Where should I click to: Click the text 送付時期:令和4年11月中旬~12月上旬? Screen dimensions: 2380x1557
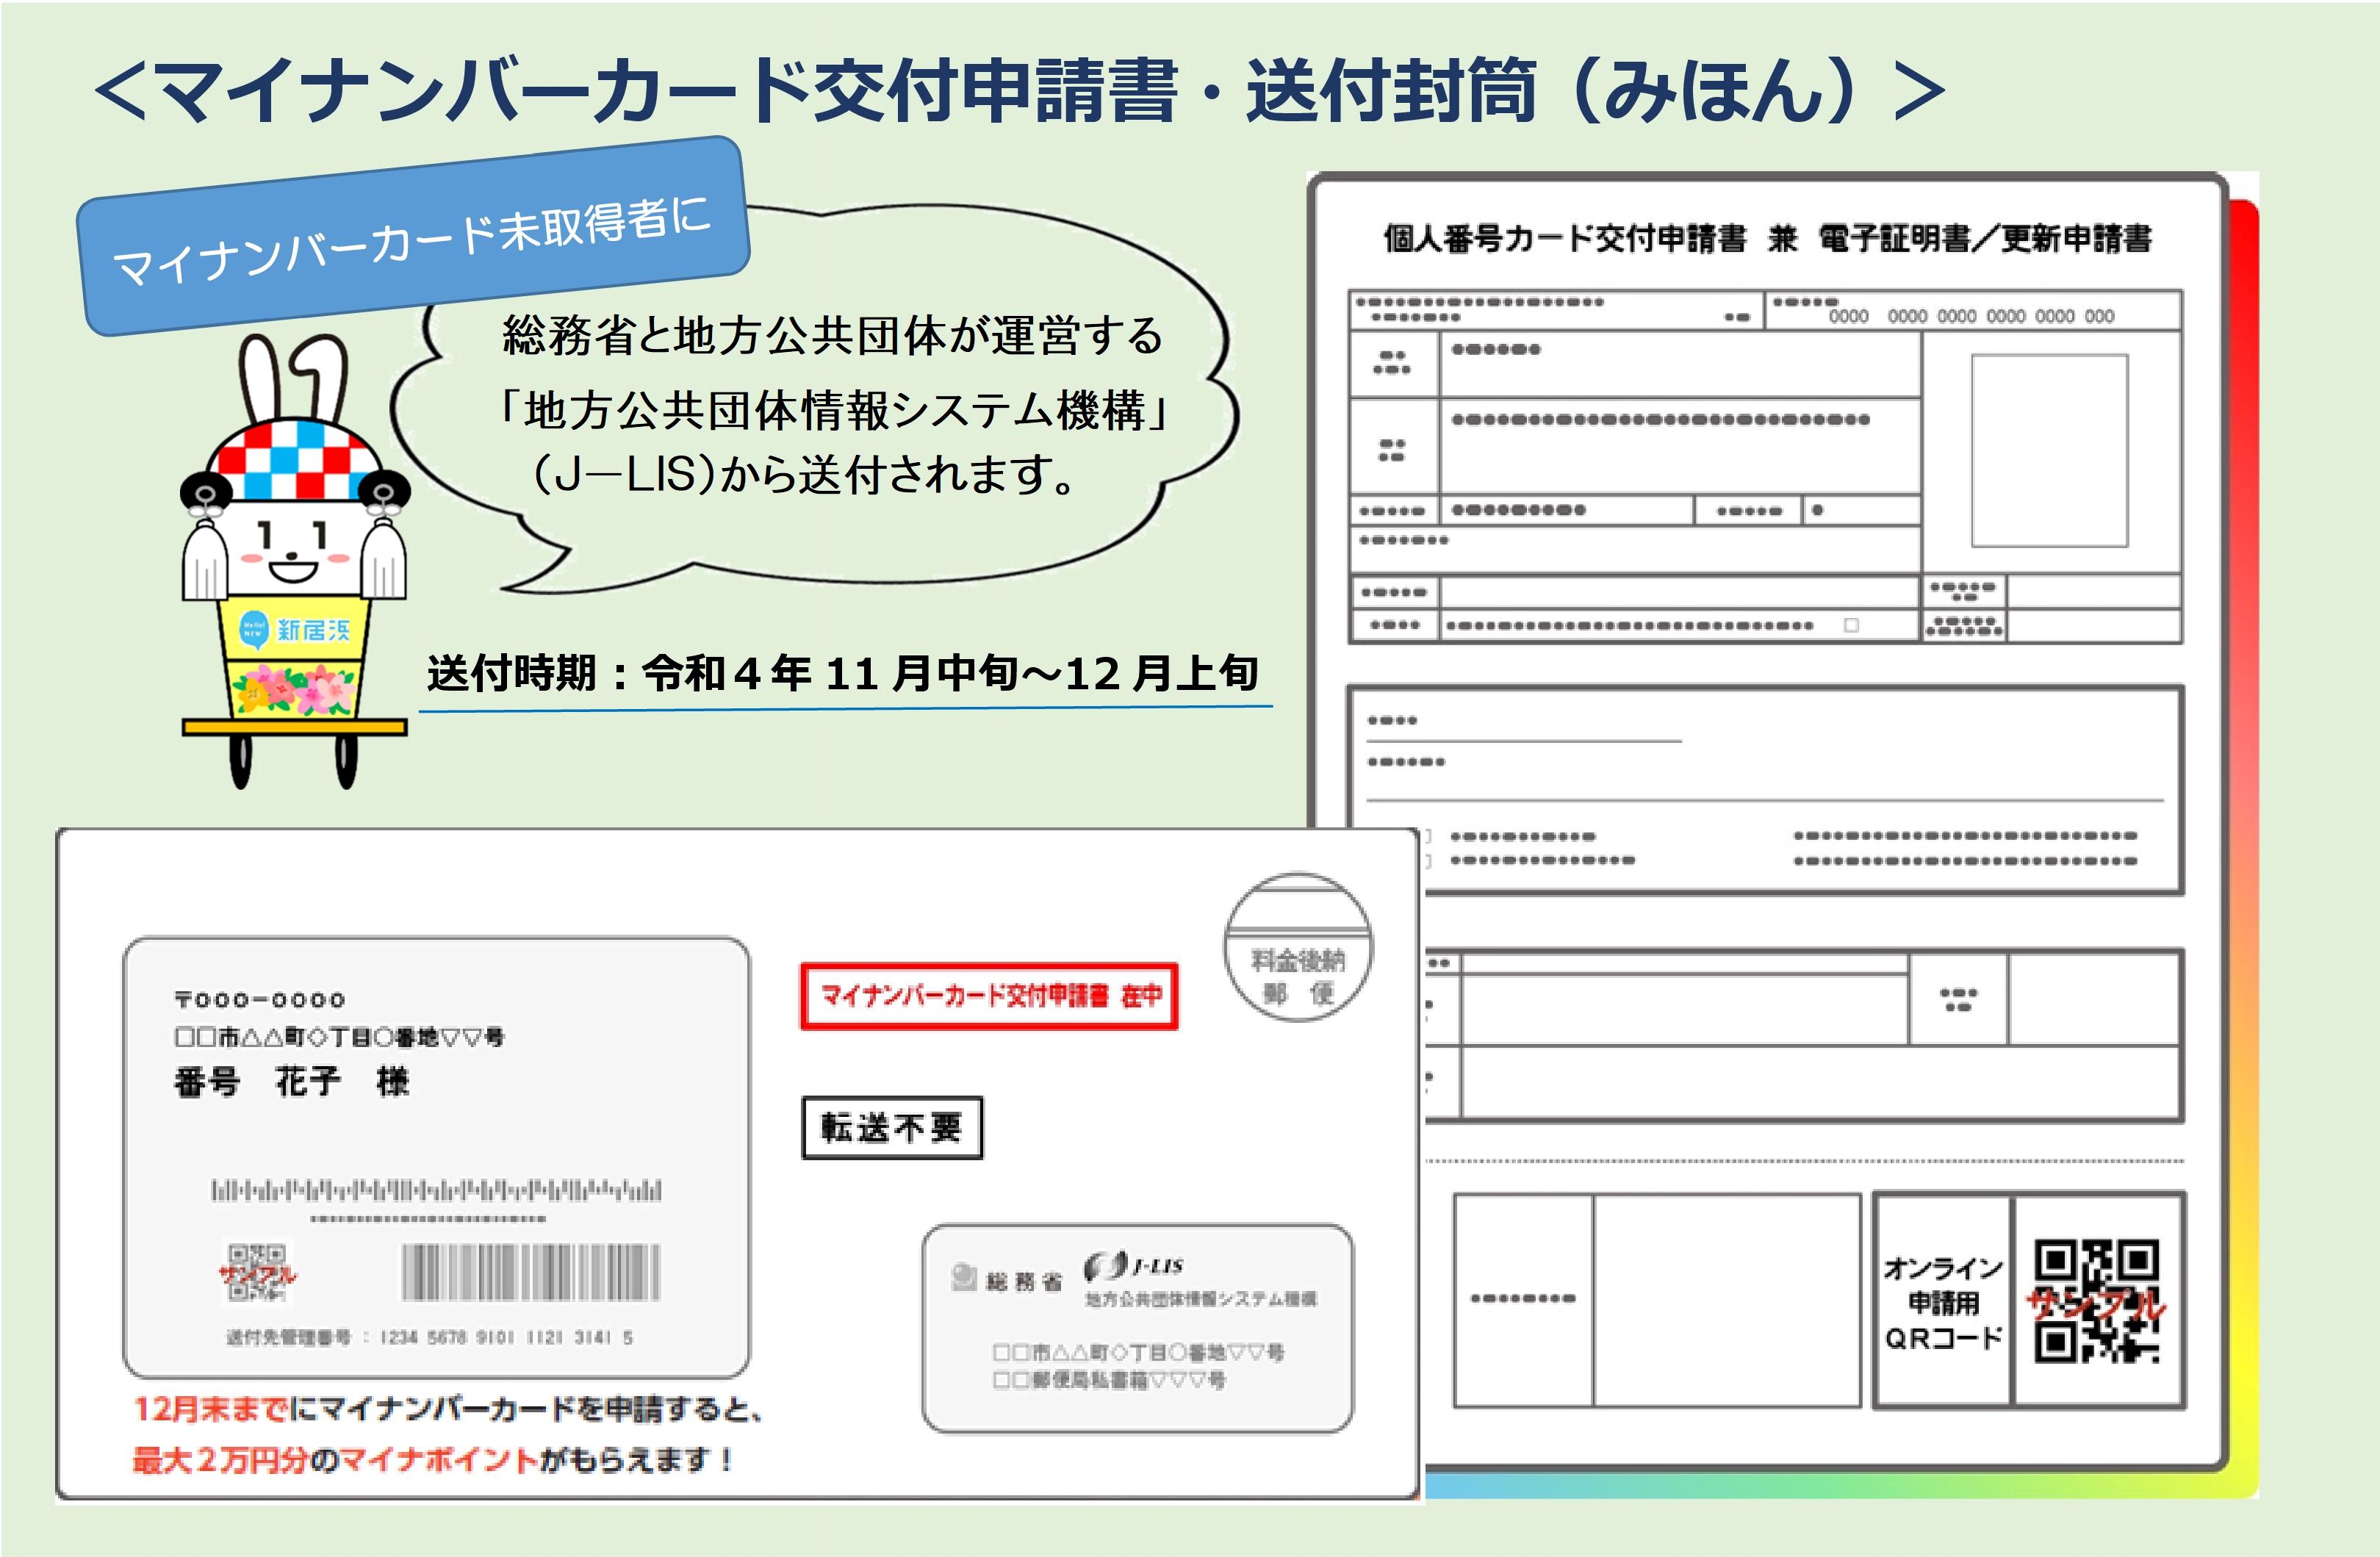[x=842, y=673]
